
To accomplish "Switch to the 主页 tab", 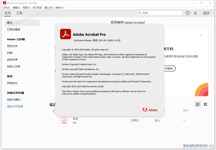I will [7, 13].
